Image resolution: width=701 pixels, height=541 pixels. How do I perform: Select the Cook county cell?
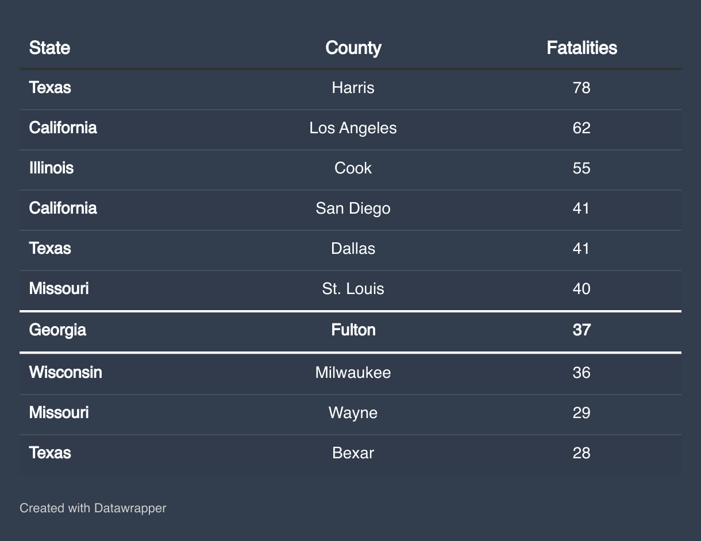353,168
